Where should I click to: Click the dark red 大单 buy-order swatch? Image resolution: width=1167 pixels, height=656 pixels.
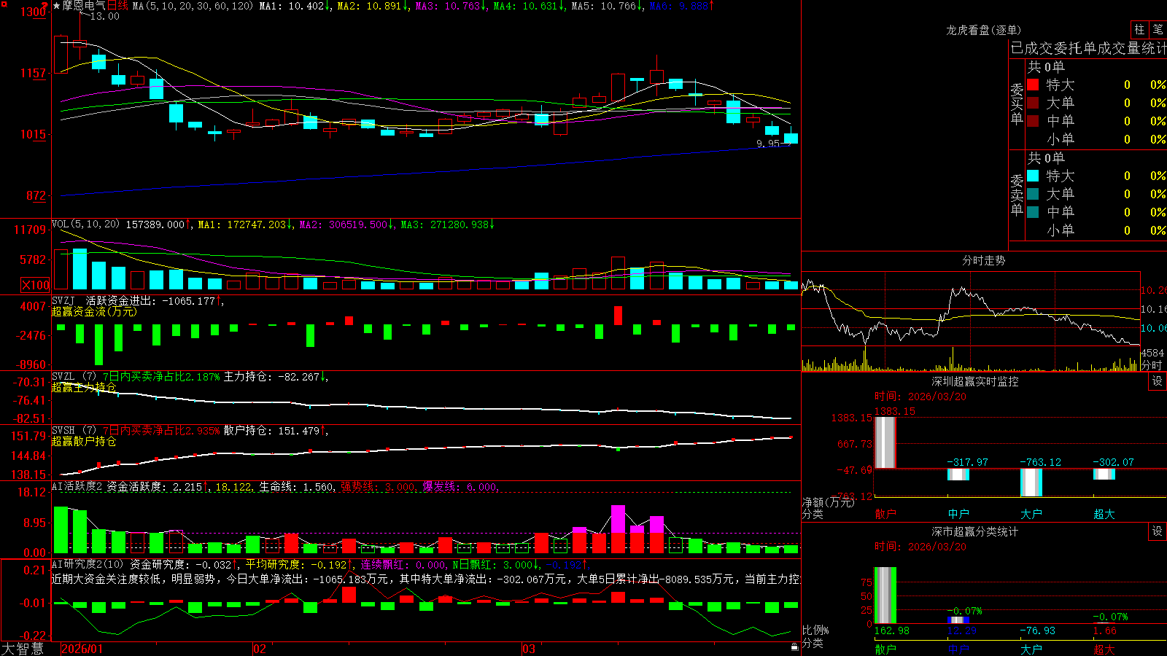tap(1033, 103)
